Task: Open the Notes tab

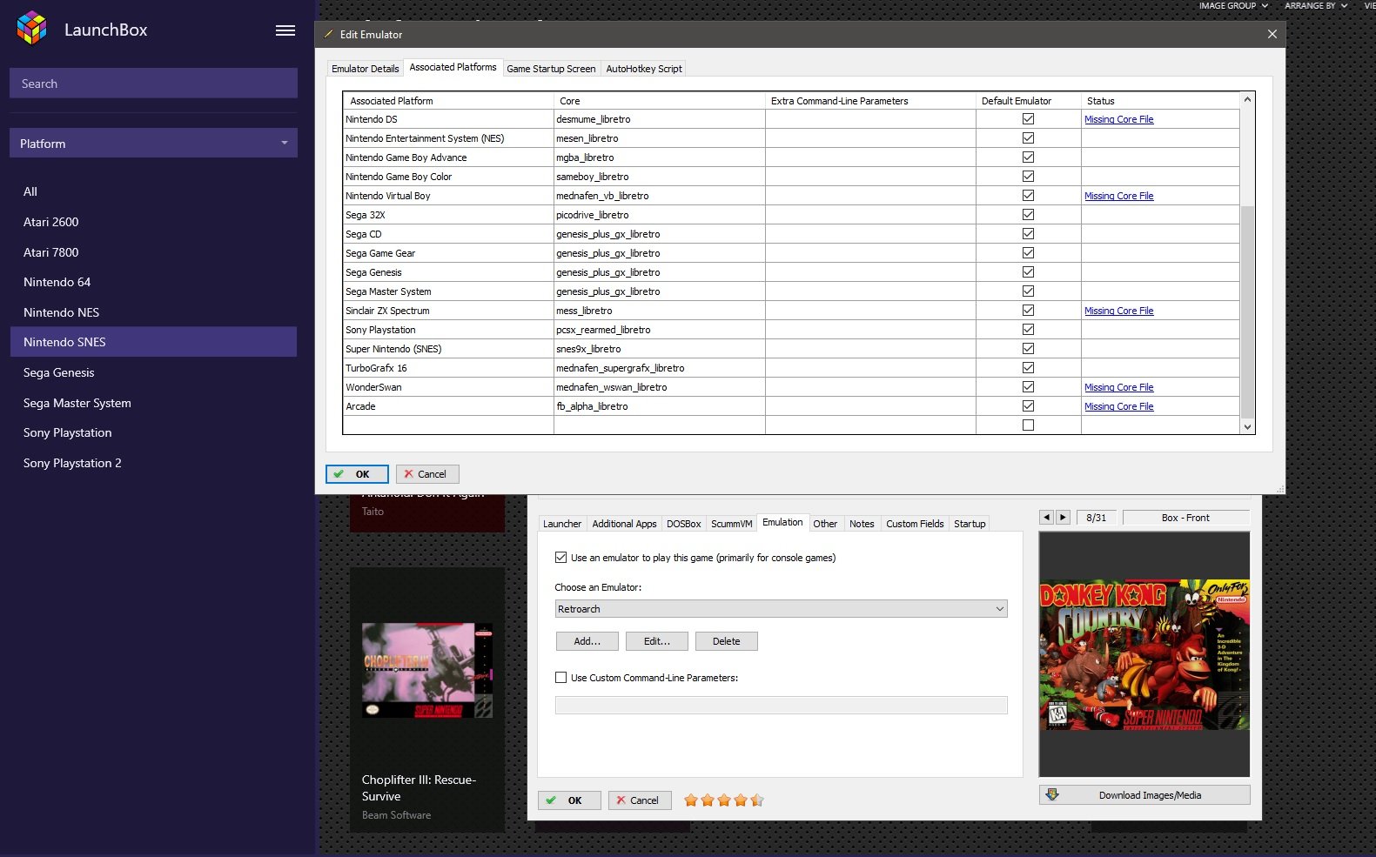Action: point(862,524)
